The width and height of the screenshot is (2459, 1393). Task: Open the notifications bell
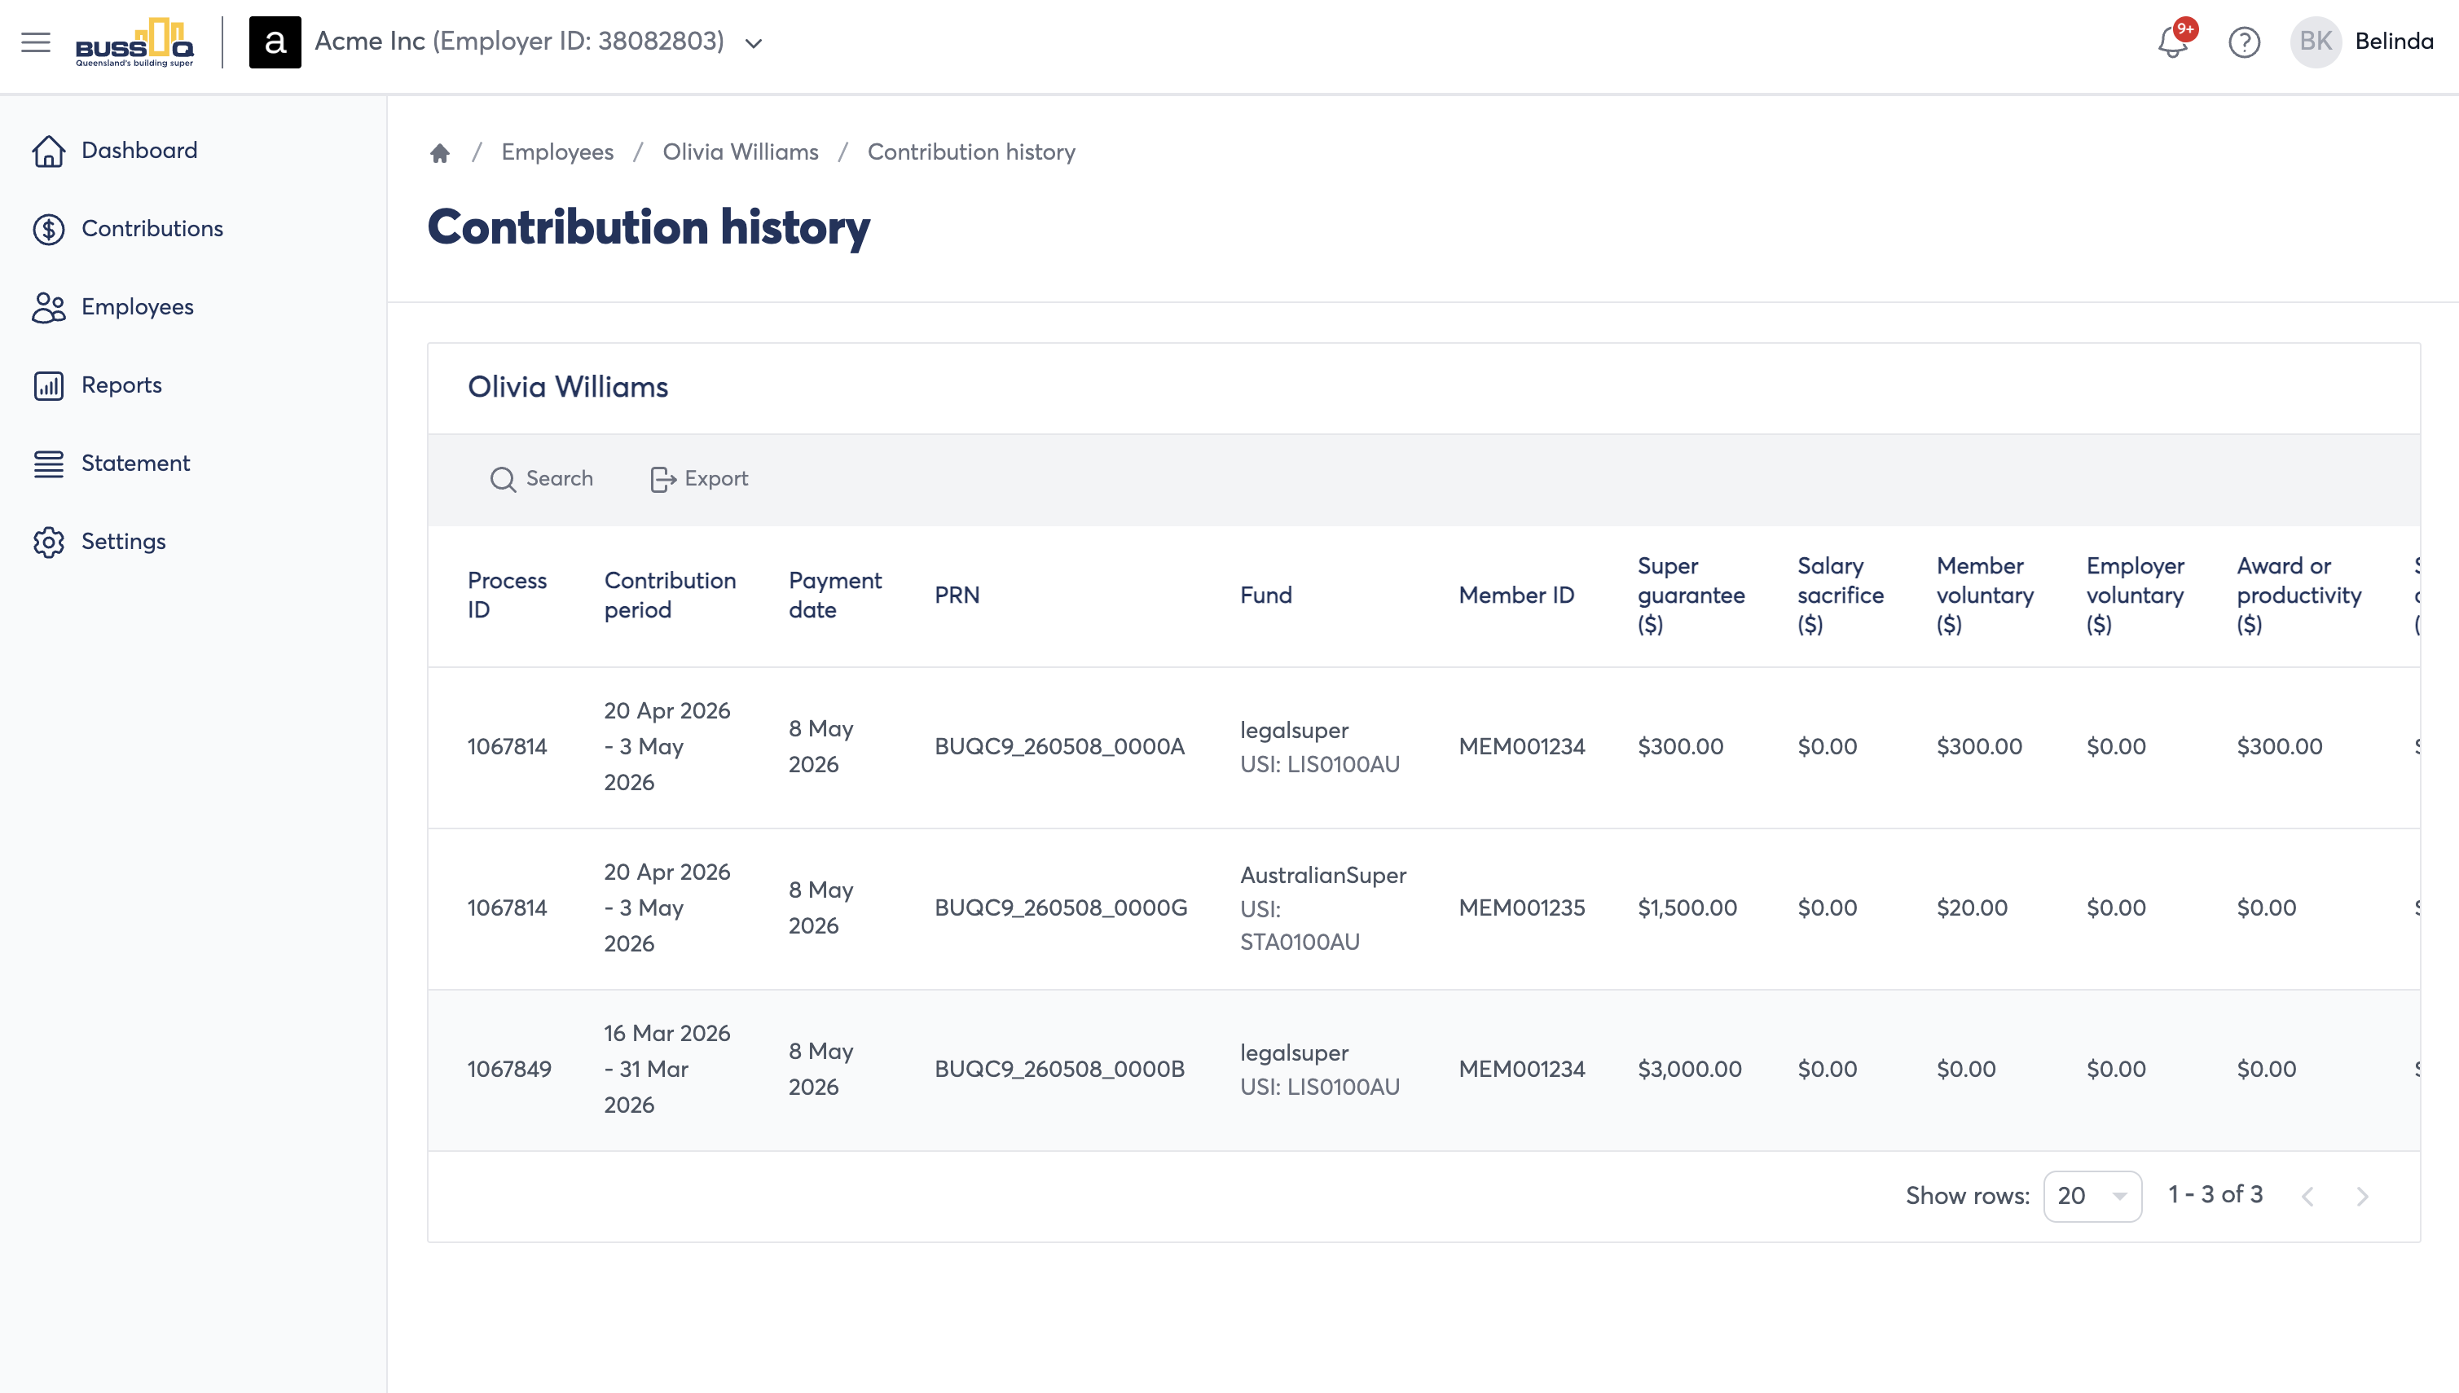pyautogui.click(x=2173, y=42)
